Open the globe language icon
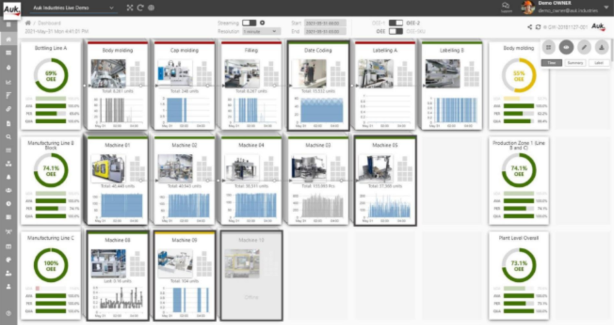The height and width of the screenshot is (325, 614). pyautogui.click(x=151, y=8)
